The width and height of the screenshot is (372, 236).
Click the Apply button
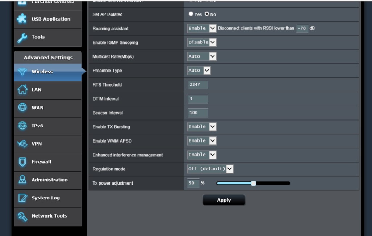[x=224, y=200]
